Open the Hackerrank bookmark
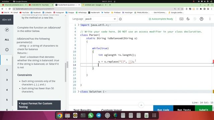 tap(94, 13)
